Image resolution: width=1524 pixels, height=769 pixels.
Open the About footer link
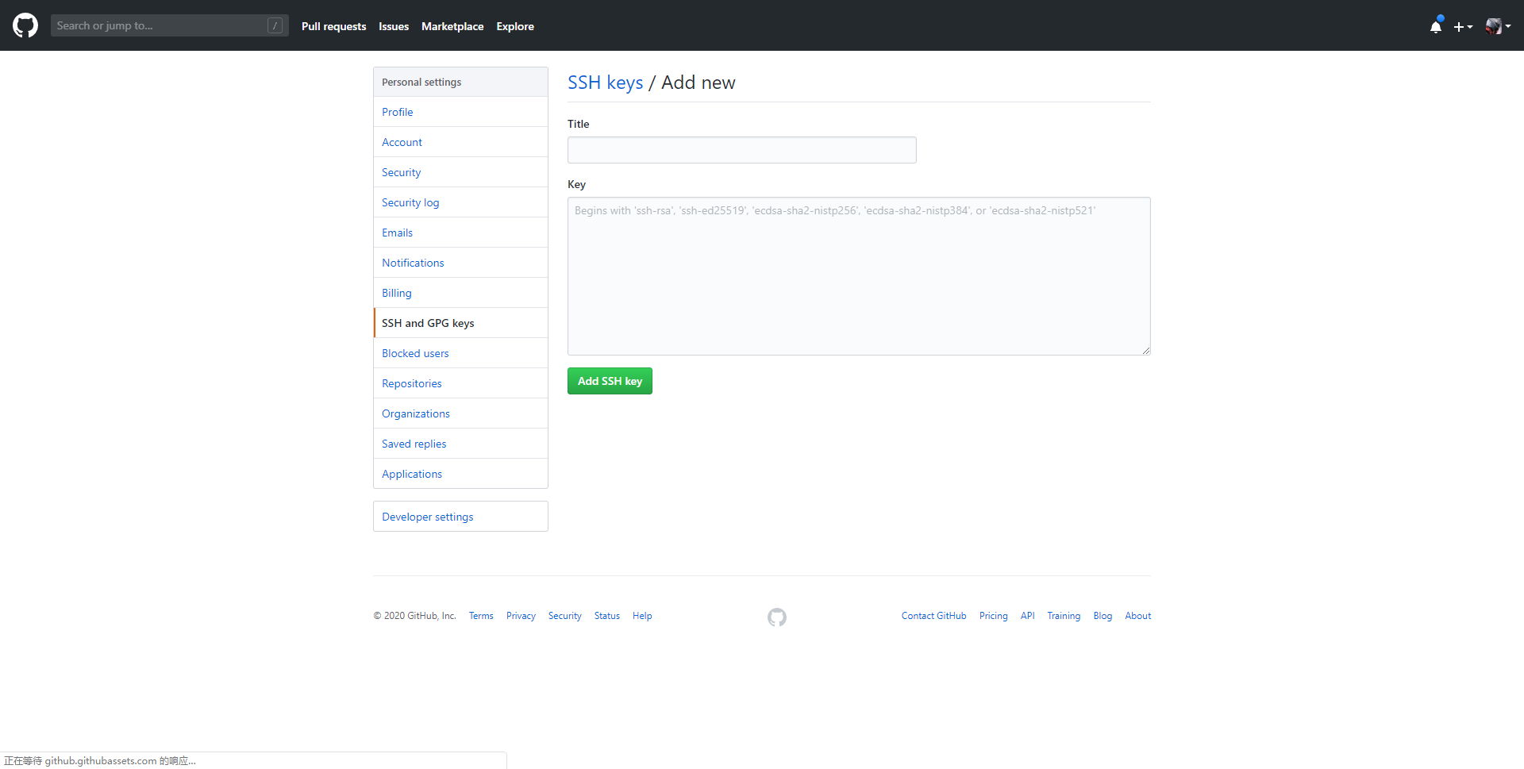click(x=1137, y=616)
